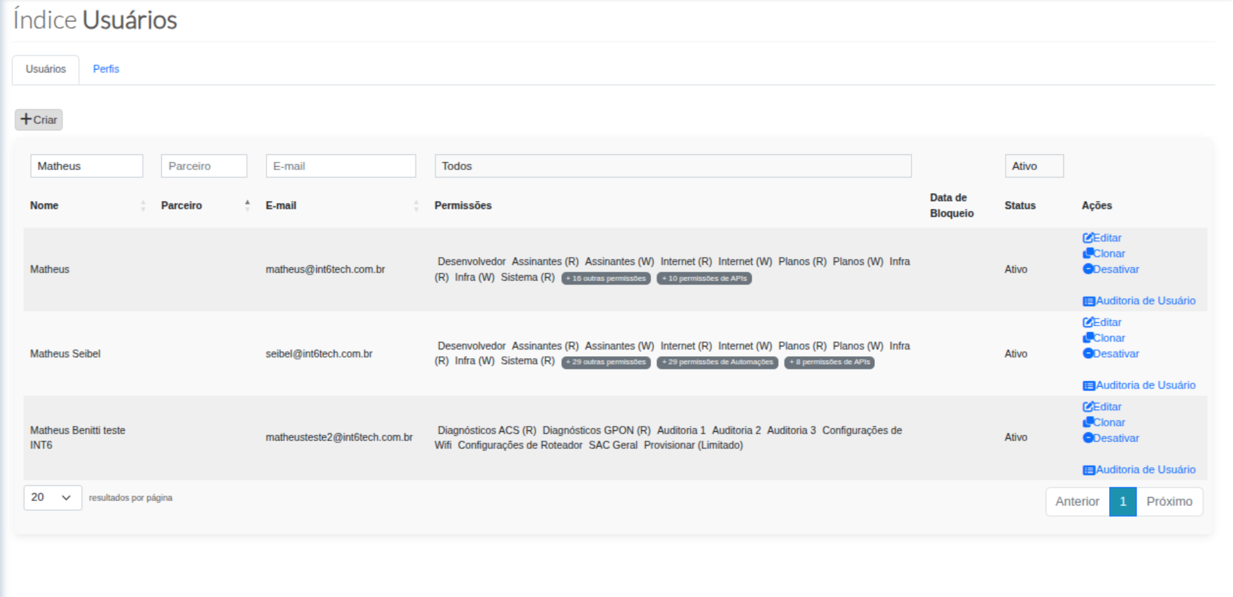Click the Editar pencil icon for Matheus Seibel
Viewport: 1233px width, 597px height.
coord(1088,322)
